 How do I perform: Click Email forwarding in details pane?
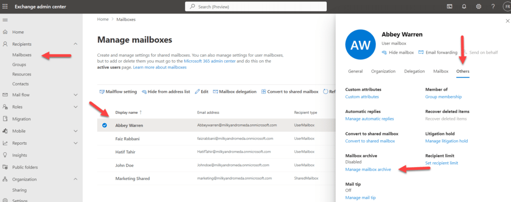[x=438, y=52]
